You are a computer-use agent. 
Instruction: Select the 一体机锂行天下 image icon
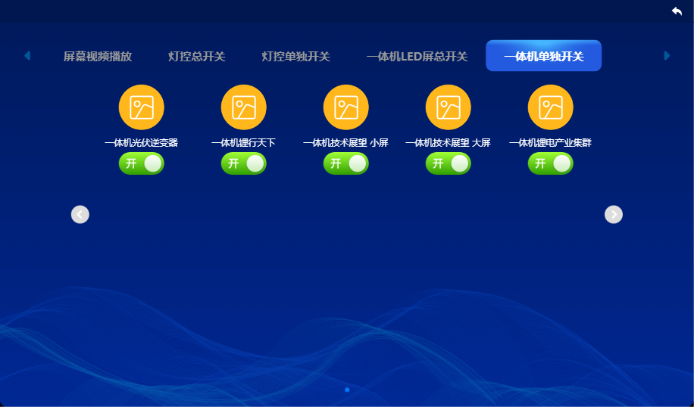pos(243,107)
